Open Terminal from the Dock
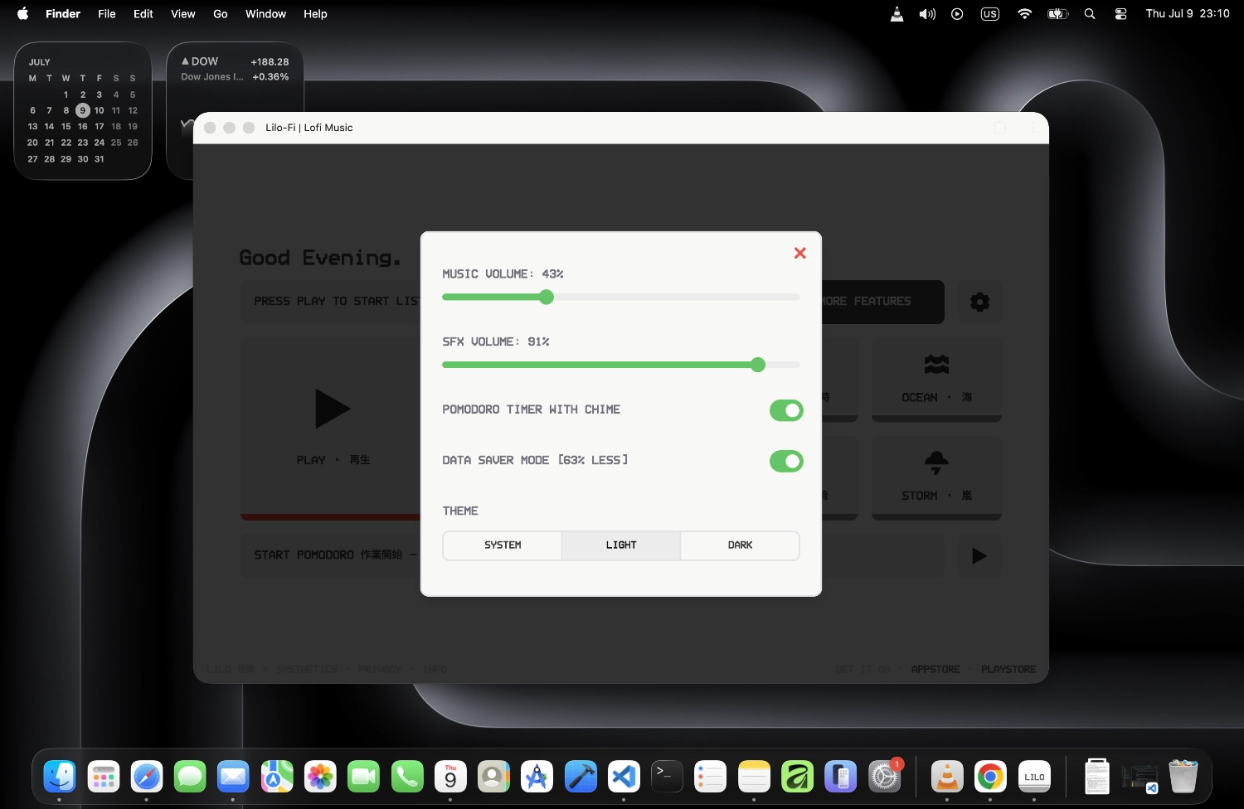 tap(667, 777)
